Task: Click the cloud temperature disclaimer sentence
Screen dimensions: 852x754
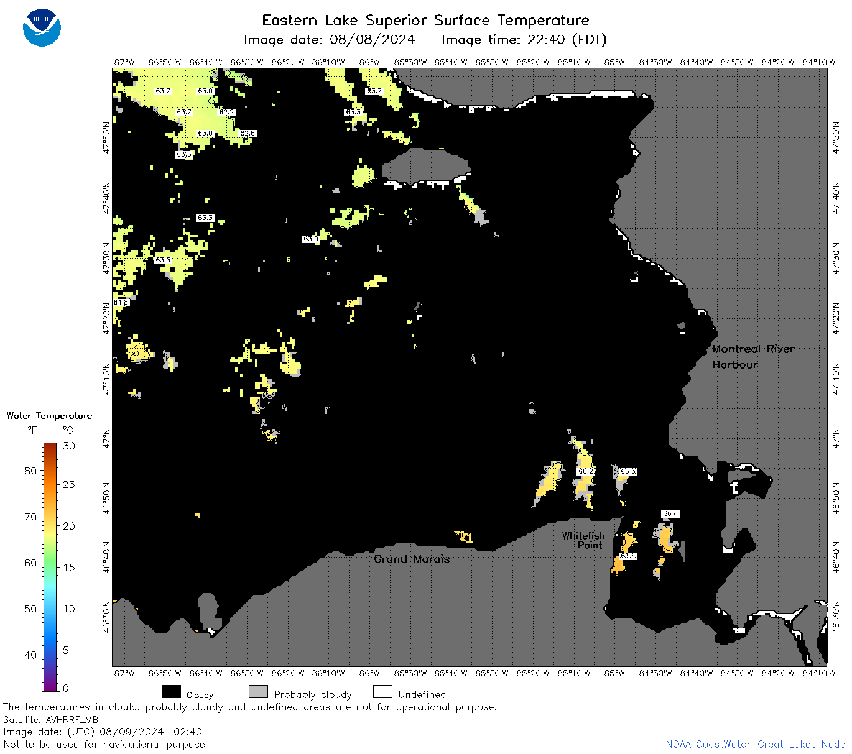Action: pyautogui.click(x=250, y=707)
